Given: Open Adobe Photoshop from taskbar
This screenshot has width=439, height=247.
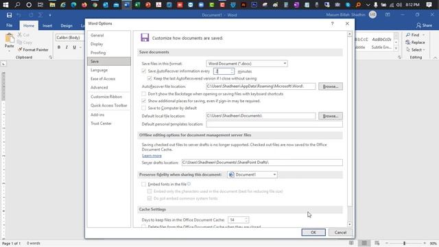Looking at the screenshot, I should tap(254, 5).
